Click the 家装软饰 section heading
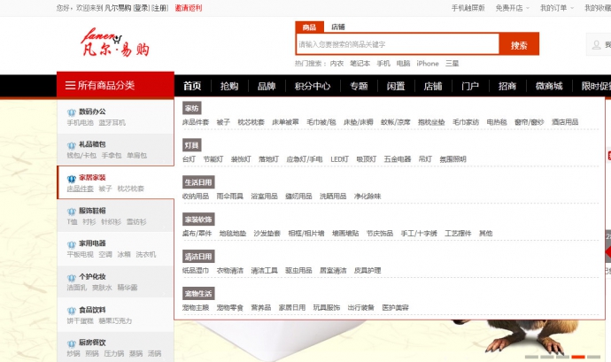This screenshot has height=362, width=611. (x=198, y=220)
